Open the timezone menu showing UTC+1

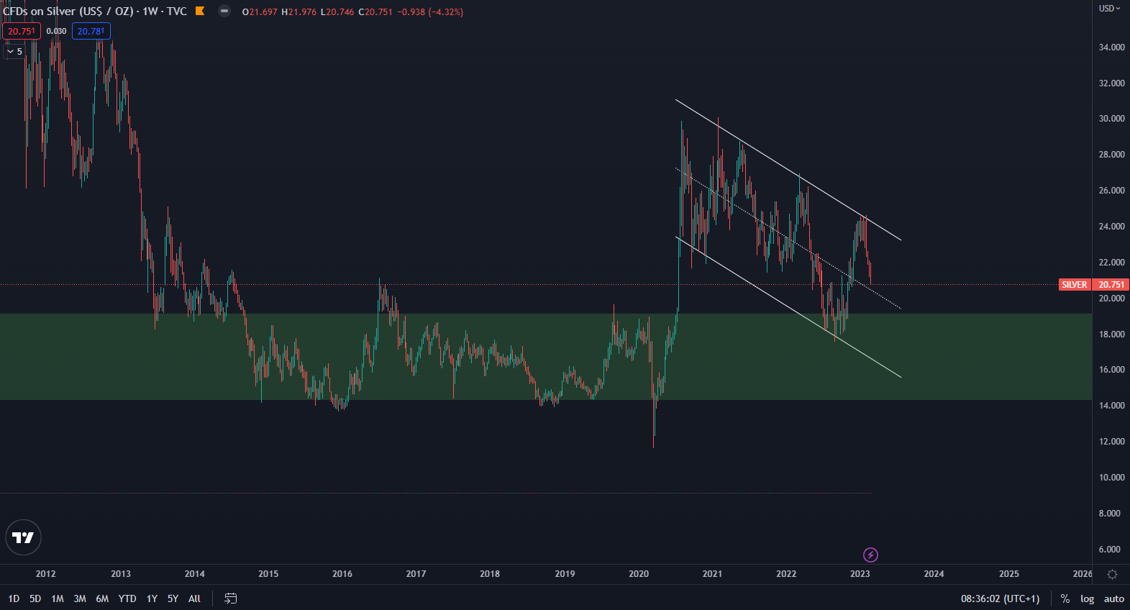1000,598
